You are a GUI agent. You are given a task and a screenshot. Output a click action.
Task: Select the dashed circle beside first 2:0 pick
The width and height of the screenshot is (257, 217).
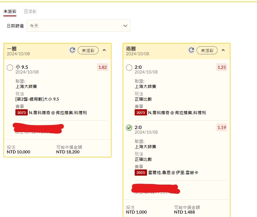click(x=129, y=67)
